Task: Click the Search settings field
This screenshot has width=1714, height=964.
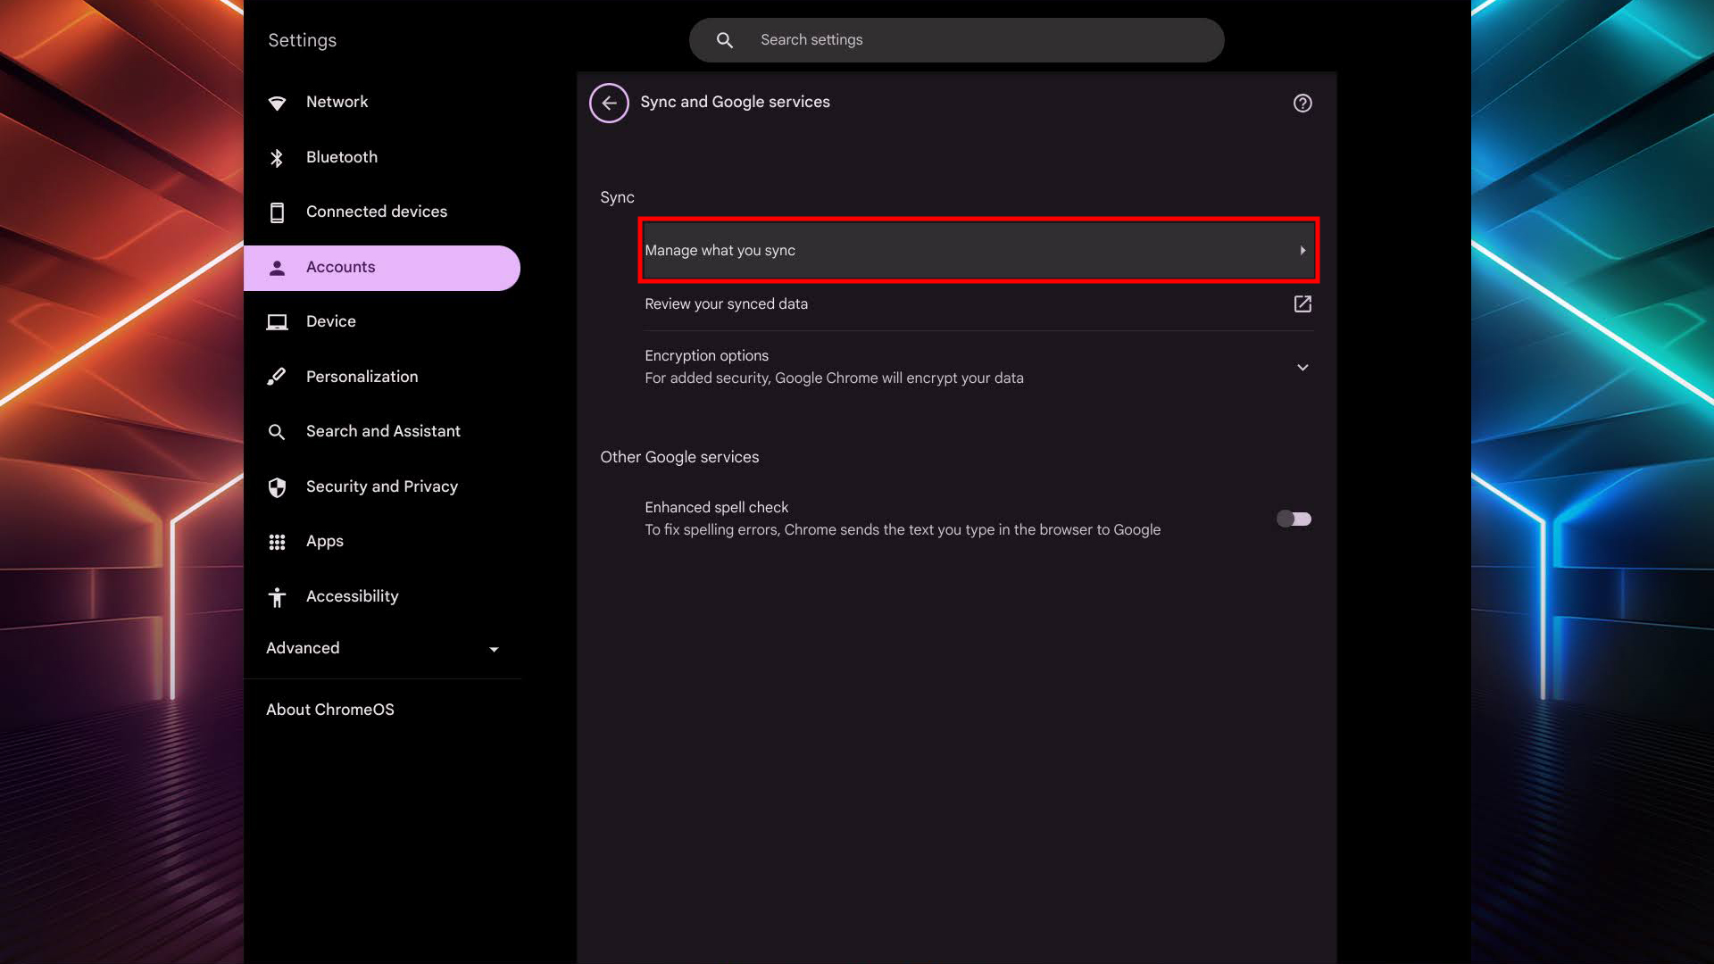Action: pos(955,40)
